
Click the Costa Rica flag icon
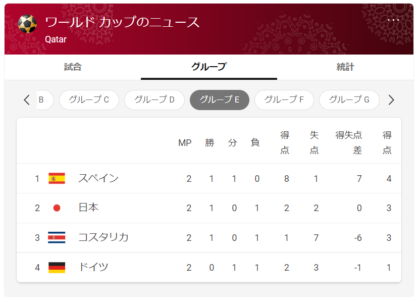click(x=57, y=237)
